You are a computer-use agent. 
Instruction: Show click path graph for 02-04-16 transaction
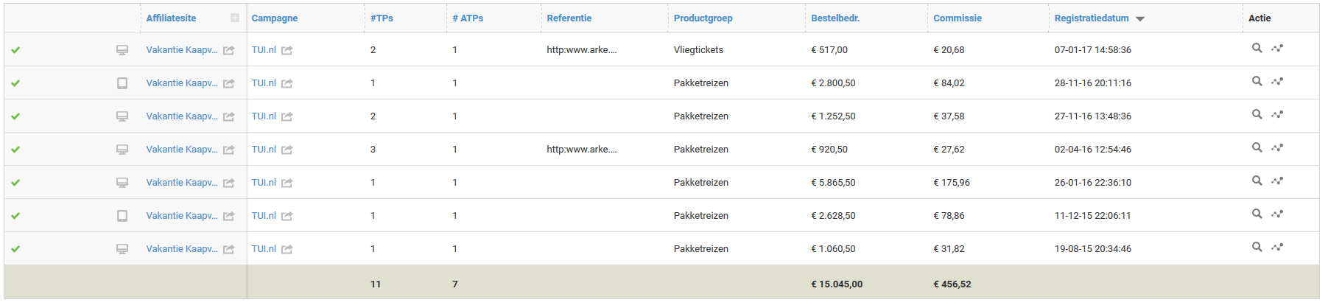point(1277,147)
